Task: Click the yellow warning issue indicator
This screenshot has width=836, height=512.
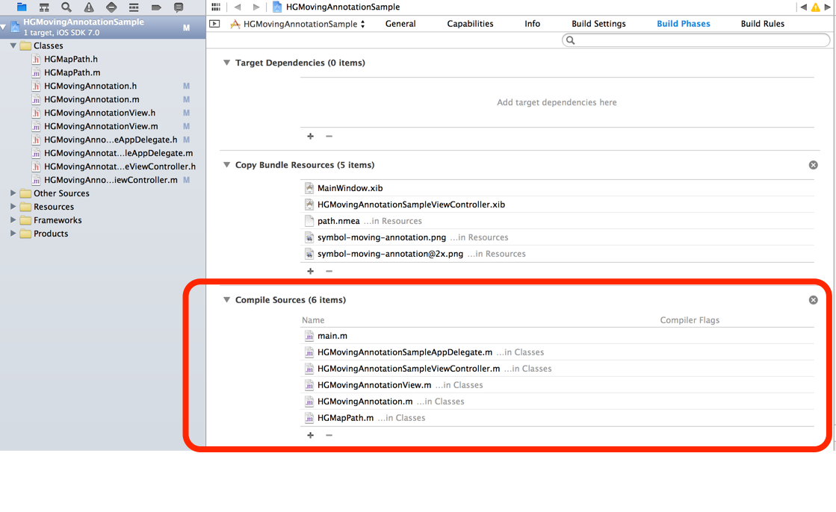Action: pos(815,7)
